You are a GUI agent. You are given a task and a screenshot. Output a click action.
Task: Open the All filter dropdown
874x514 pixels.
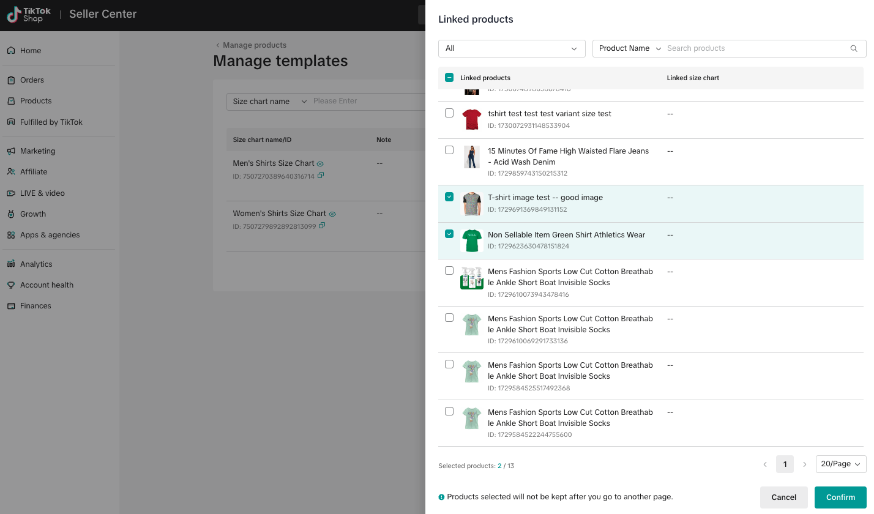(511, 49)
